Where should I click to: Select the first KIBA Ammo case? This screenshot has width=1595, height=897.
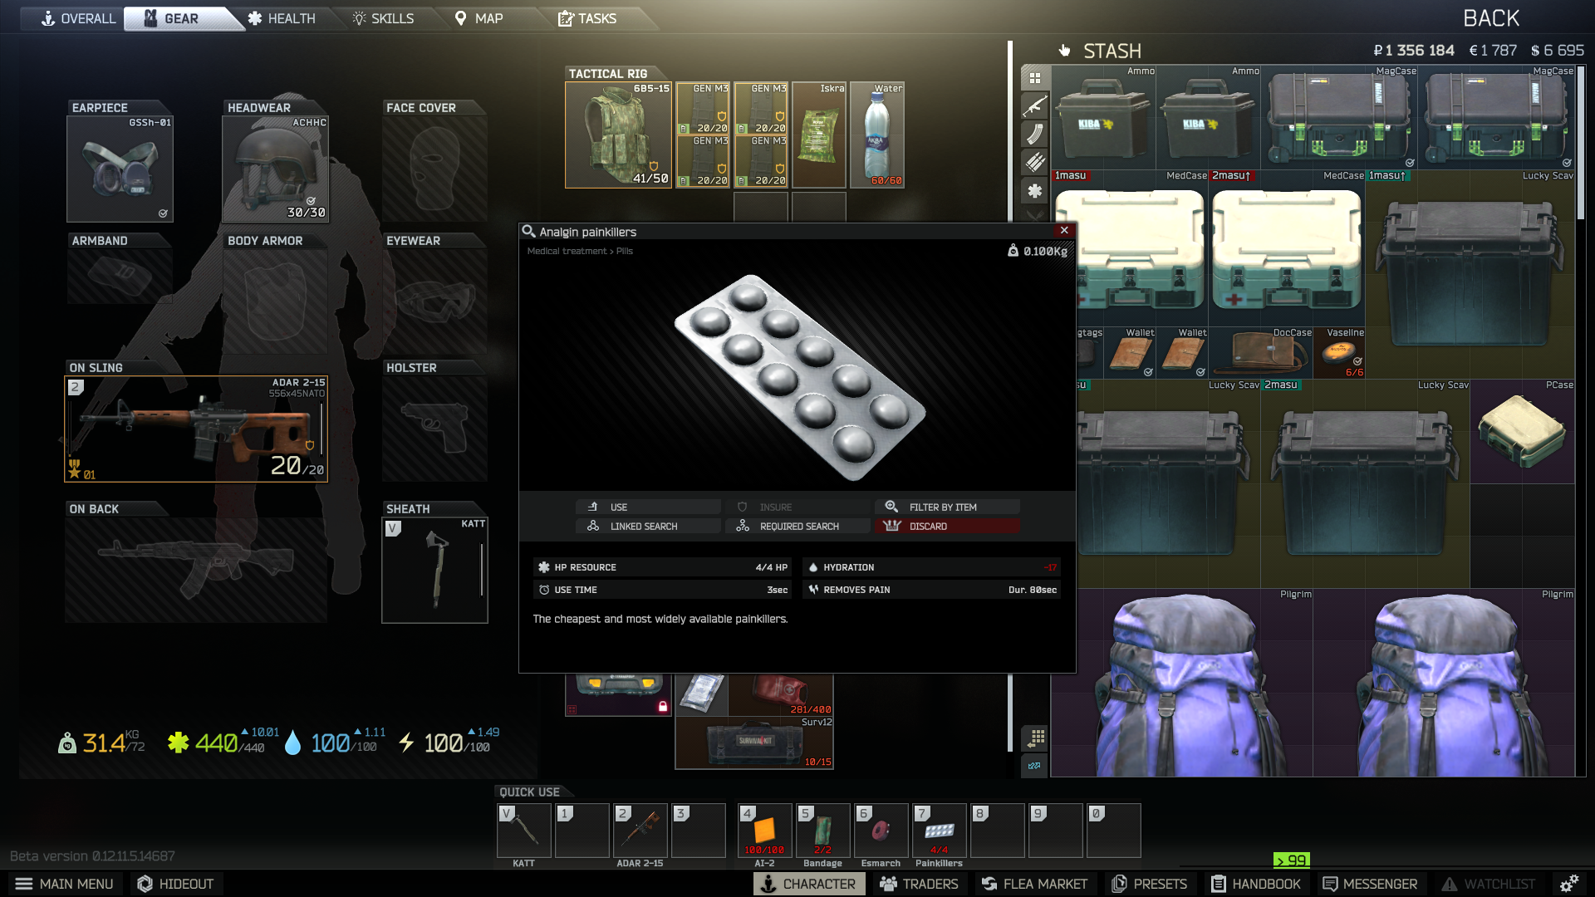tap(1103, 118)
